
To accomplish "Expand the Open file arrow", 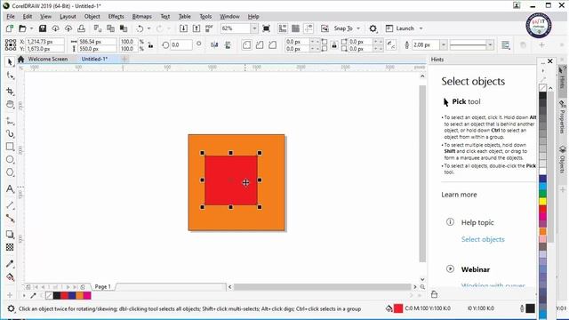I will (x=32, y=28).
